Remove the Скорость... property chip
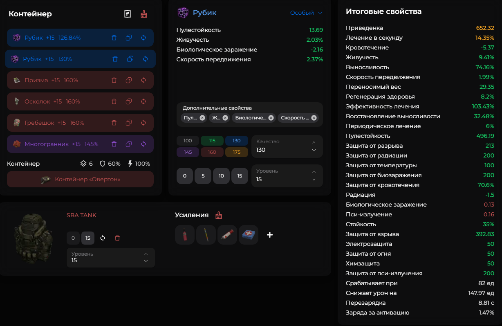This screenshot has width=502, height=326. [x=314, y=118]
